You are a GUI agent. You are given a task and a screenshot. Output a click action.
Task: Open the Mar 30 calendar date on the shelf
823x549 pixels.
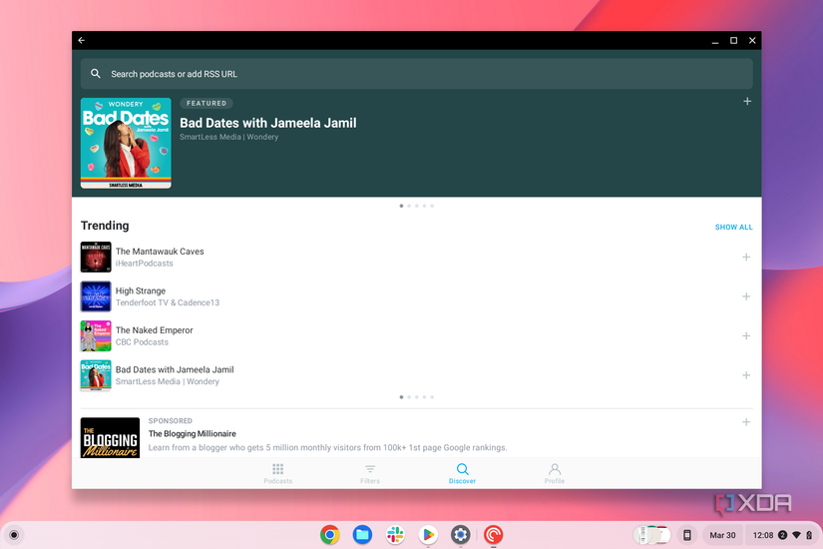(x=722, y=535)
